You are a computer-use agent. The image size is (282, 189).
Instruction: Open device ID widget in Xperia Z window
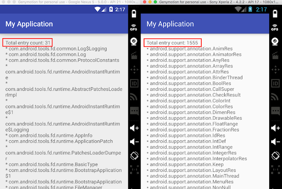click(x=275, y=83)
